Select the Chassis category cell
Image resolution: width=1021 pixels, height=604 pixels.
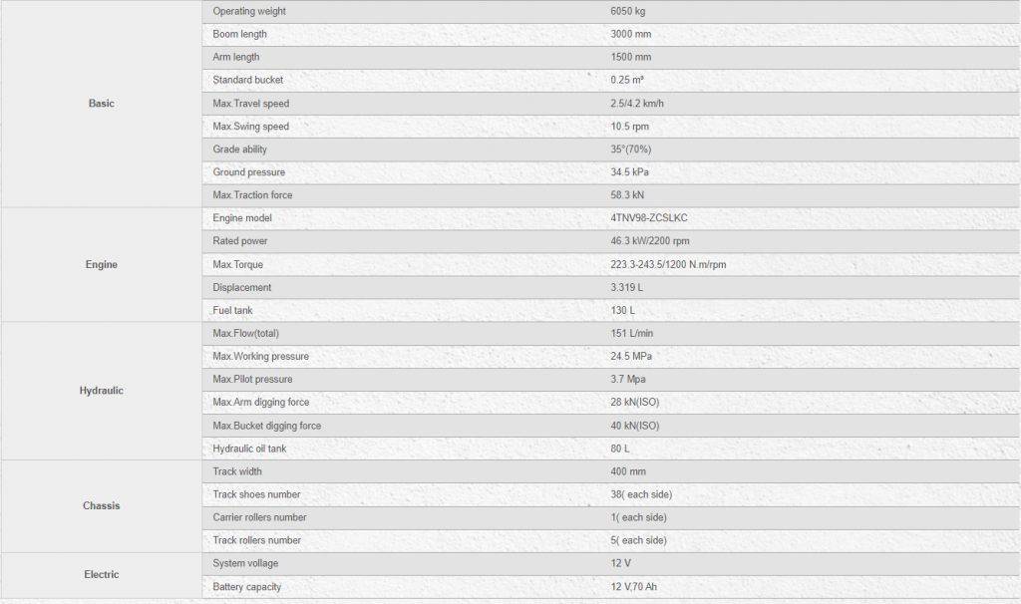tap(102, 505)
